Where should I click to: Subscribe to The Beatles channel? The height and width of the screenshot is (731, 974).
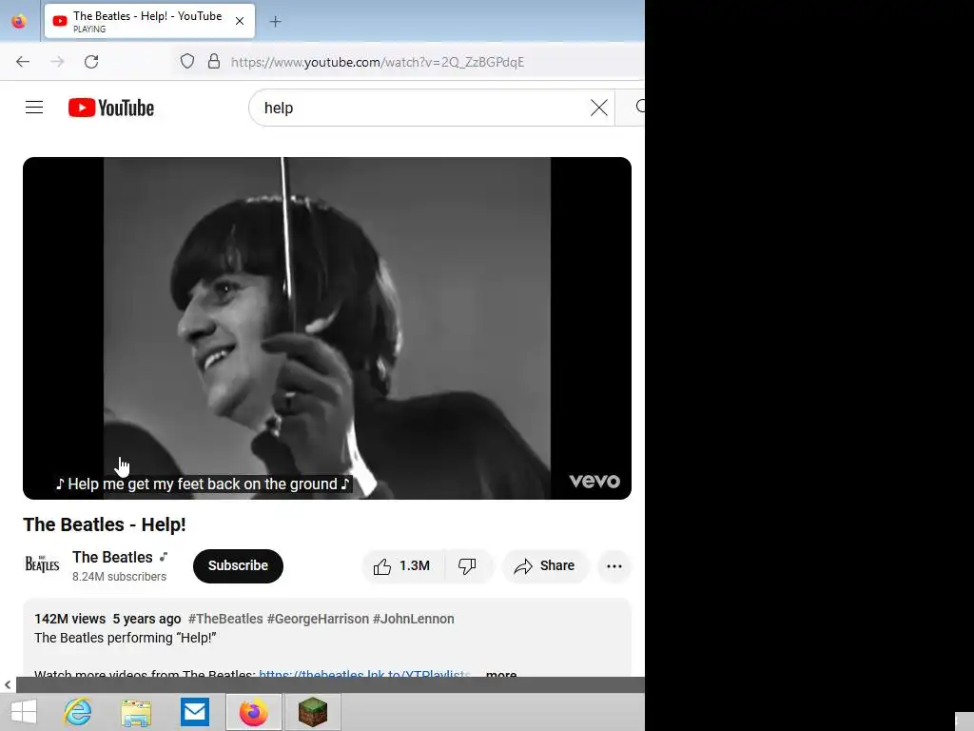tap(238, 565)
